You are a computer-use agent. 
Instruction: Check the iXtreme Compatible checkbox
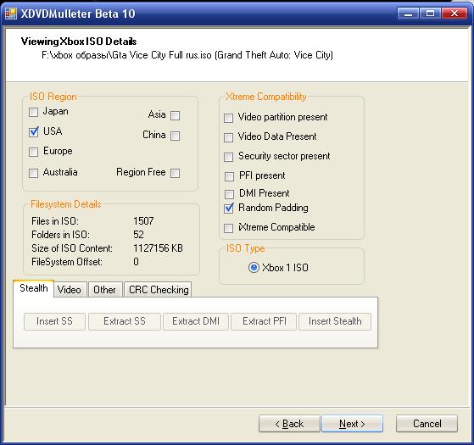click(x=229, y=228)
